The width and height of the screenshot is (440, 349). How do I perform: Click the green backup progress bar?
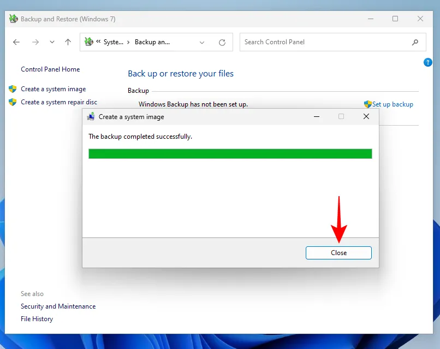[230, 154]
